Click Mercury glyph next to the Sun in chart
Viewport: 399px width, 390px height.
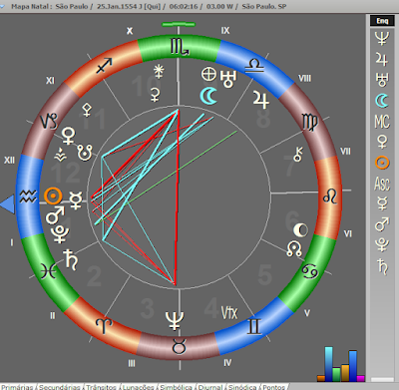76,200
